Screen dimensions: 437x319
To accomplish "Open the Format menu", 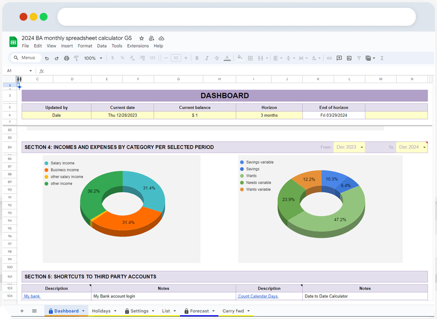I will (x=85, y=46).
